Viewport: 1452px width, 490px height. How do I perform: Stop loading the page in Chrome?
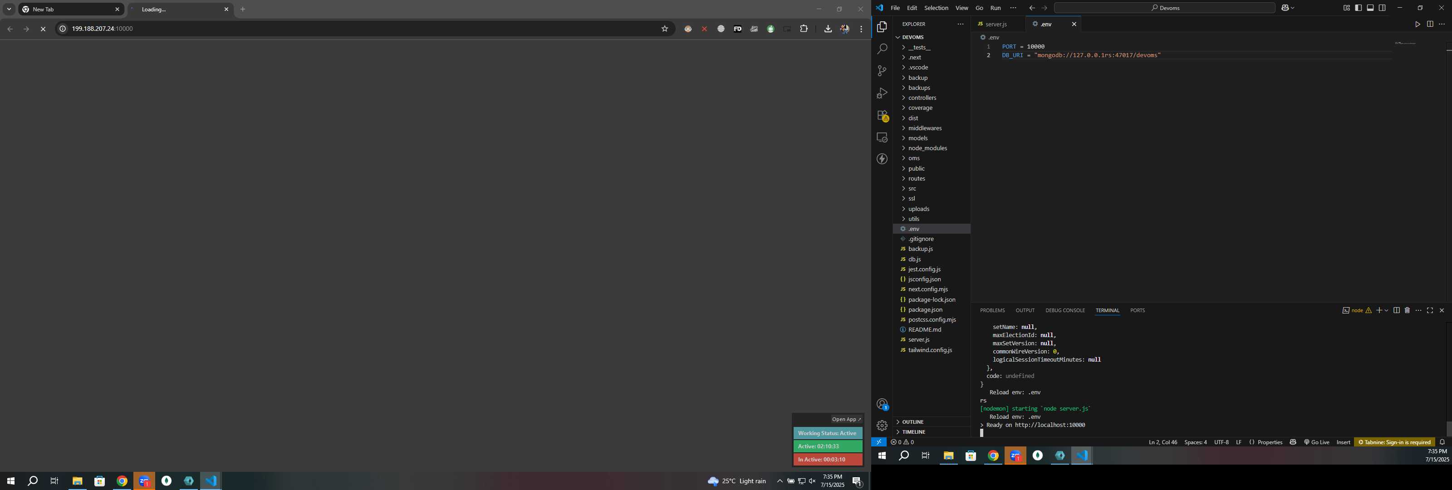(x=43, y=29)
